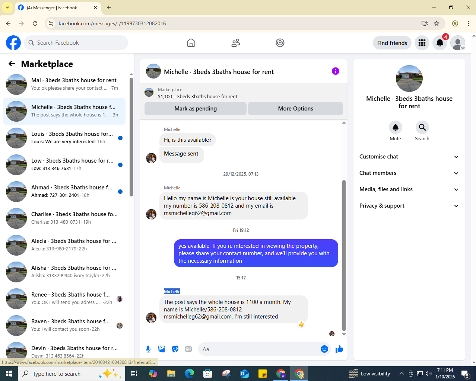This screenshot has height=381, width=476.
Task: Open conversation information purple icon
Action: click(336, 71)
